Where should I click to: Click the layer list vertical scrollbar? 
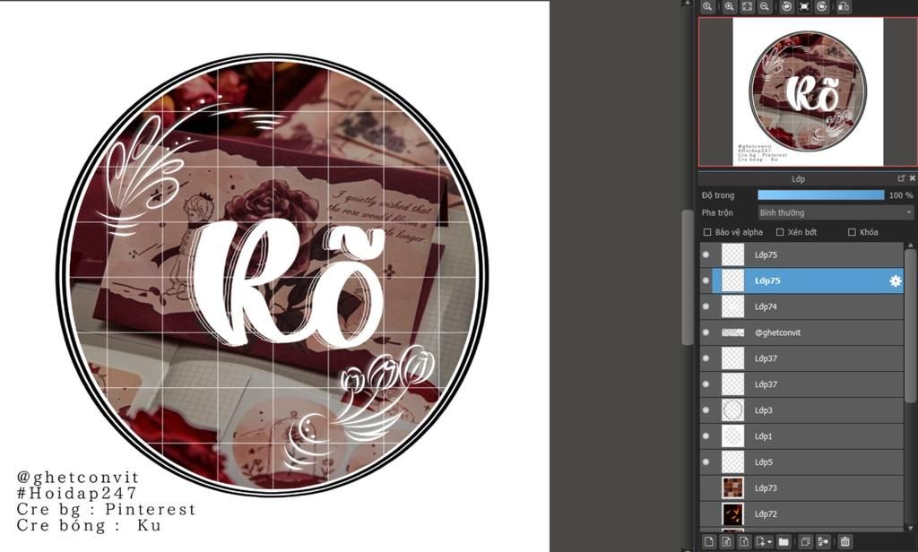click(909, 325)
